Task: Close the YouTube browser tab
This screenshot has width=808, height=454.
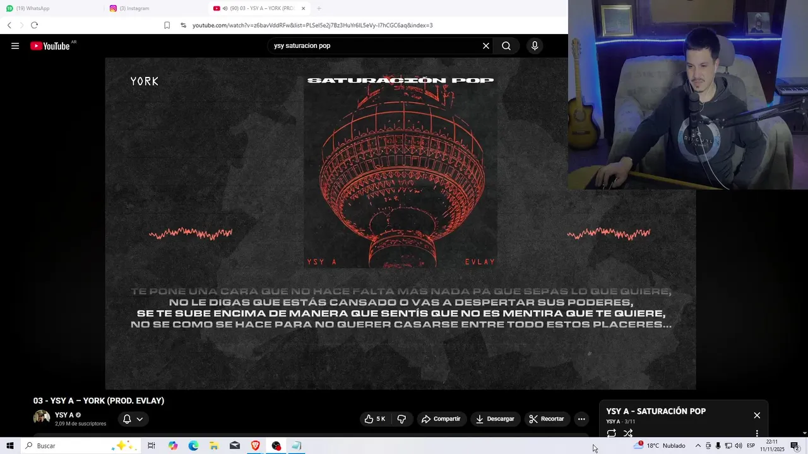Action: pyautogui.click(x=304, y=8)
